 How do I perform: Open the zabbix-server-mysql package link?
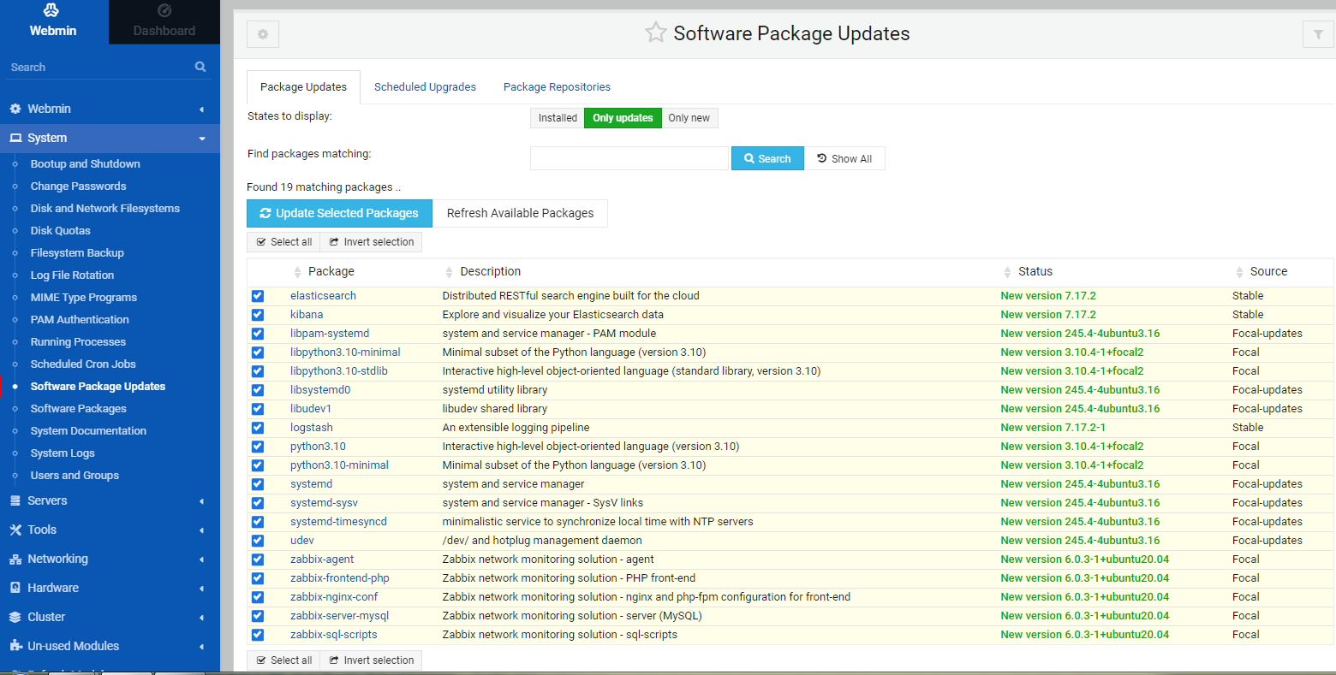pos(339,616)
